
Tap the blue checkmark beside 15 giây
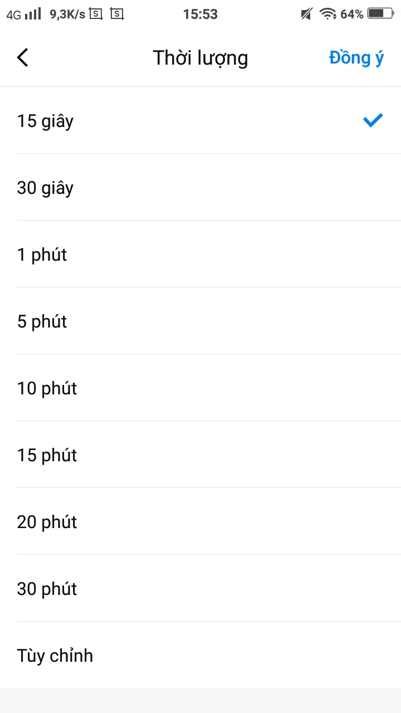(373, 120)
